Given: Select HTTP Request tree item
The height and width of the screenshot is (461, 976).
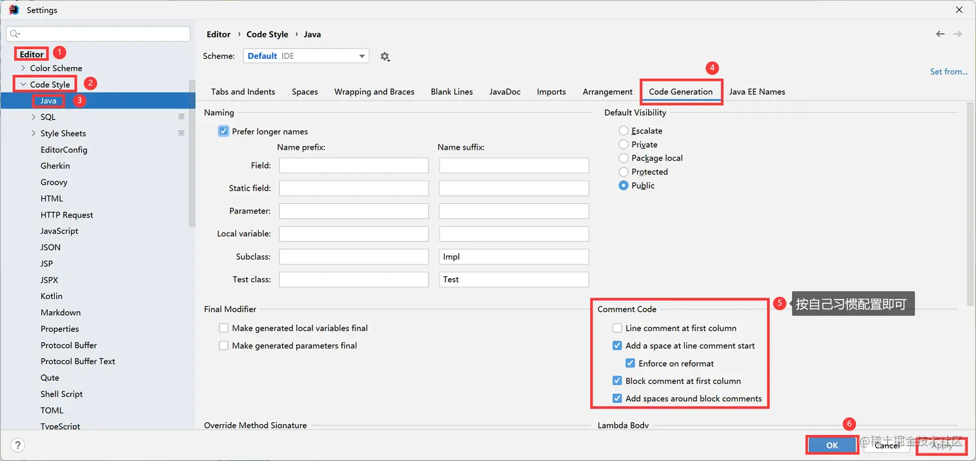Looking at the screenshot, I should click(66, 215).
